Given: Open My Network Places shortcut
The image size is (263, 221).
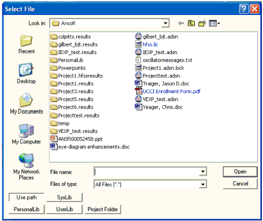Looking at the screenshot, I should pos(27,166).
